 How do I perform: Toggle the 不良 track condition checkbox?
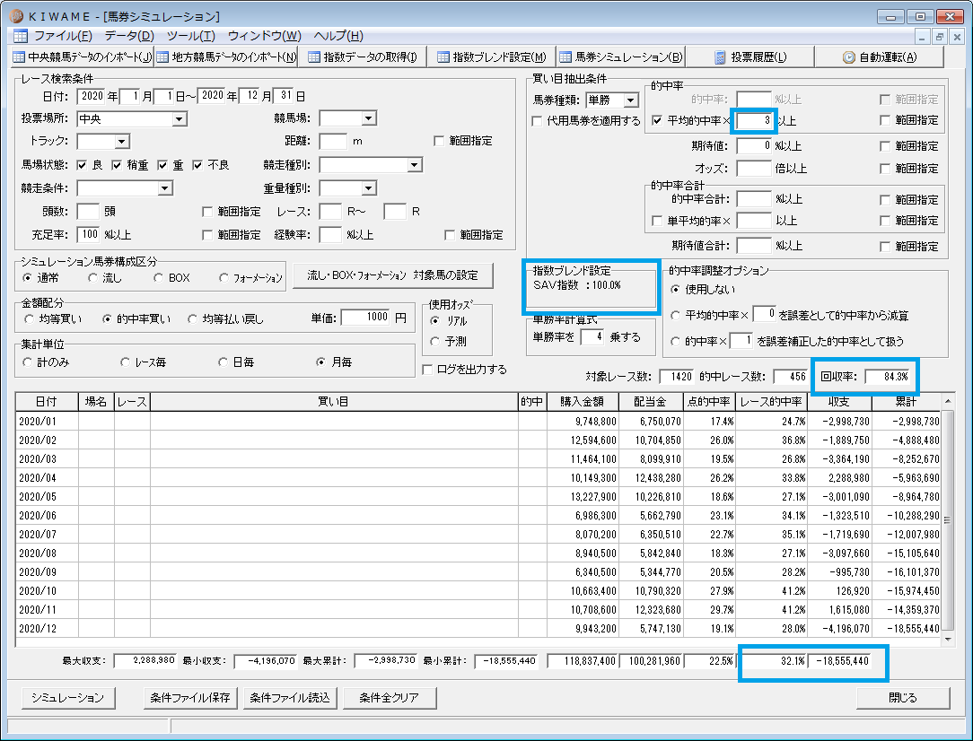[197, 165]
